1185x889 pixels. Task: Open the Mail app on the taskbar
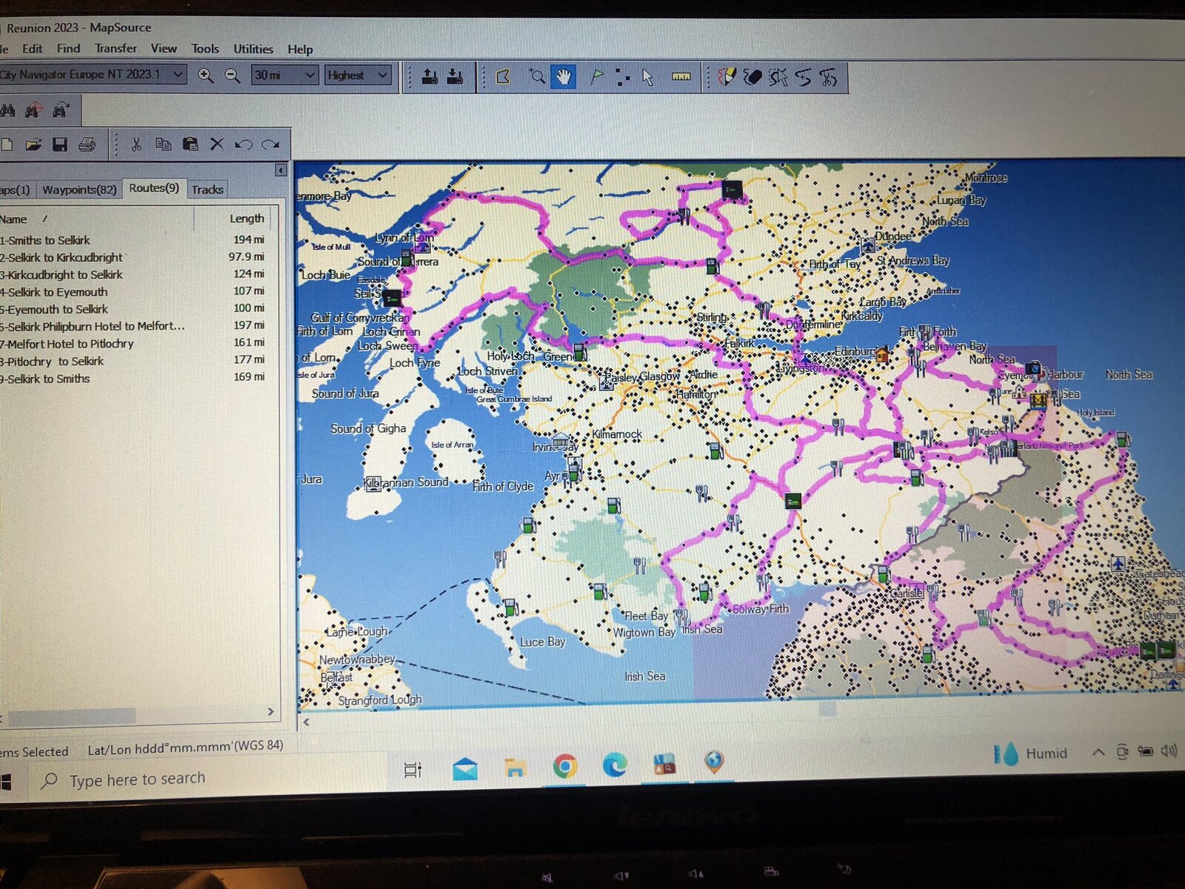coord(465,769)
